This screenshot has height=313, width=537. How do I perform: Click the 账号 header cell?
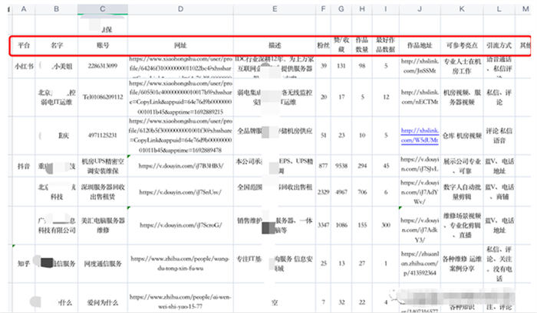103,45
